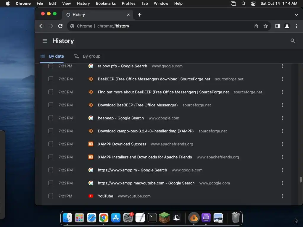Viewport: 303px width, 227px height.
Task: Open Chrome's three-dot main menu
Action: point(296,26)
